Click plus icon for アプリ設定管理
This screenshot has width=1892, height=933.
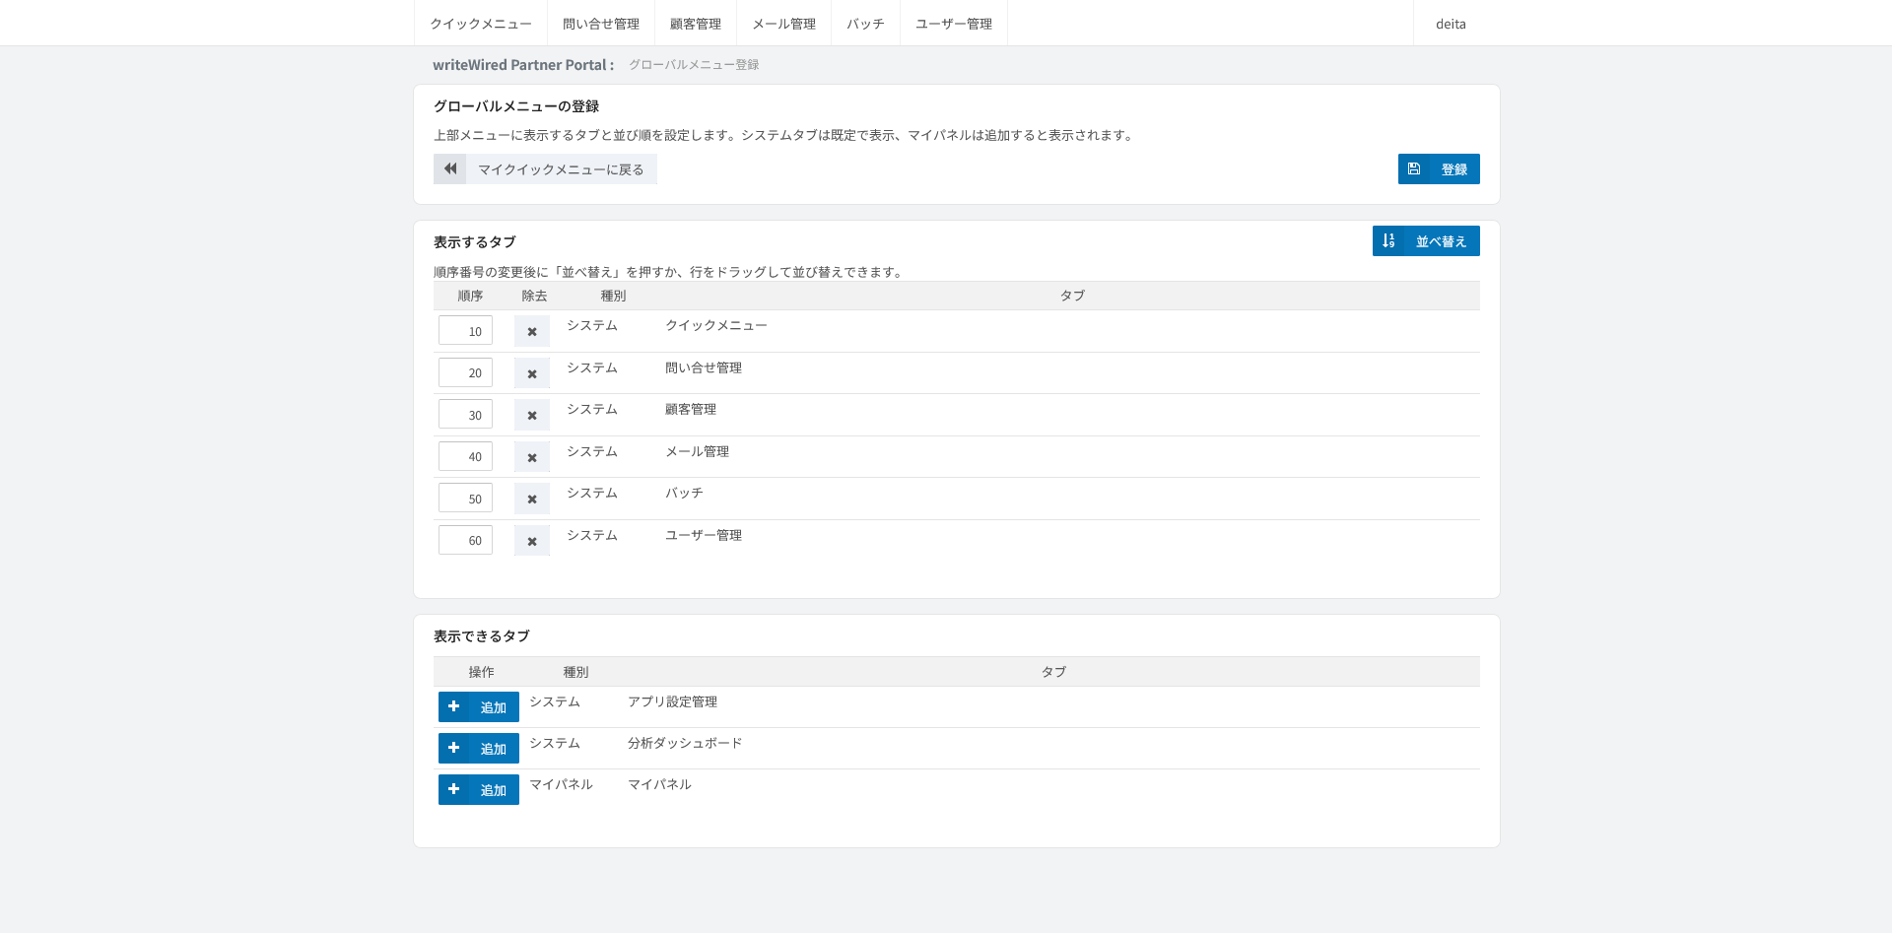454,706
